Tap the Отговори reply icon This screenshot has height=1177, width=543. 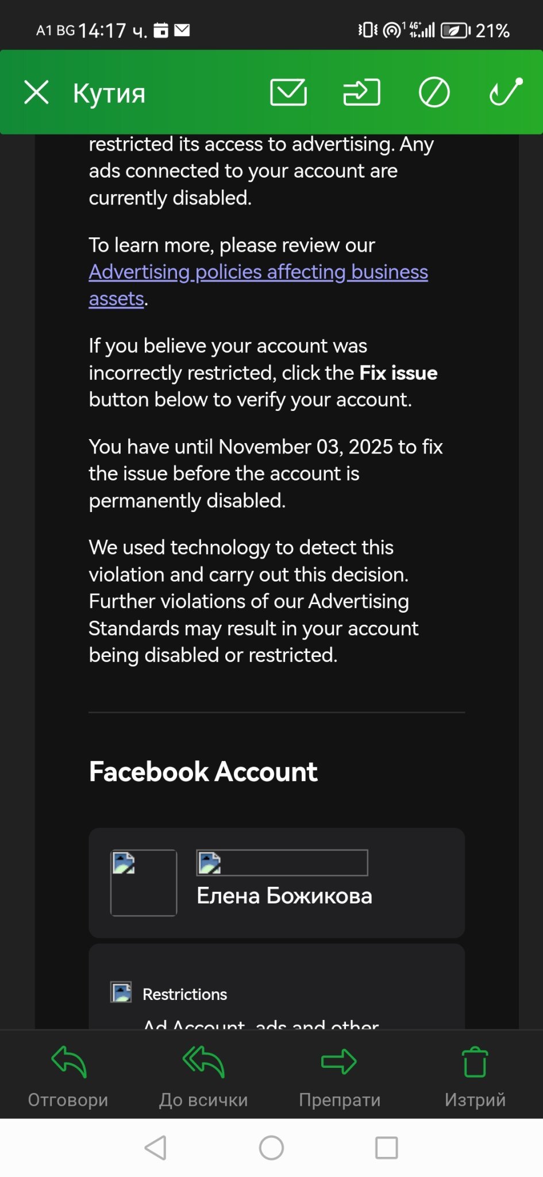[x=68, y=1061]
